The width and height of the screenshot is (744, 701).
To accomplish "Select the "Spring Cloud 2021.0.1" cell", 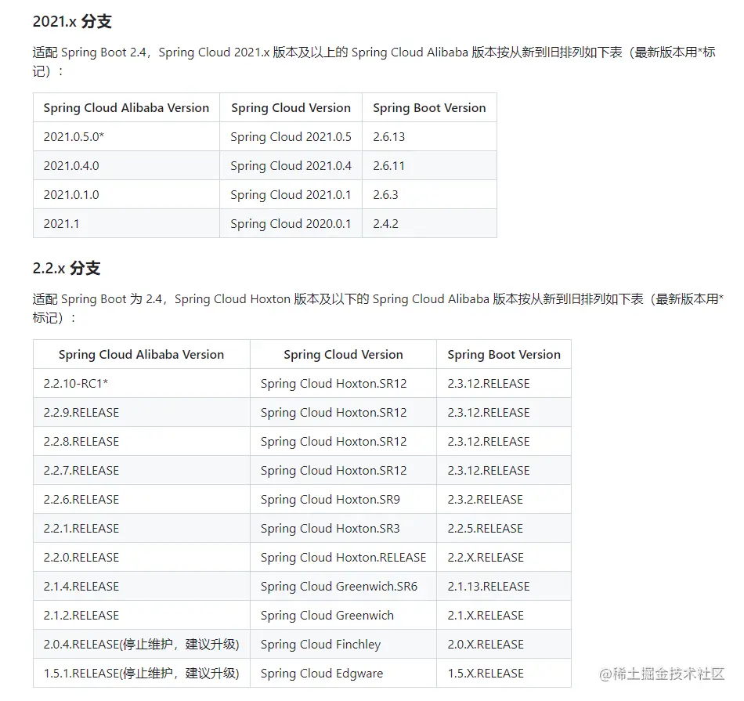I will pyautogui.click(x=291, y=194).
